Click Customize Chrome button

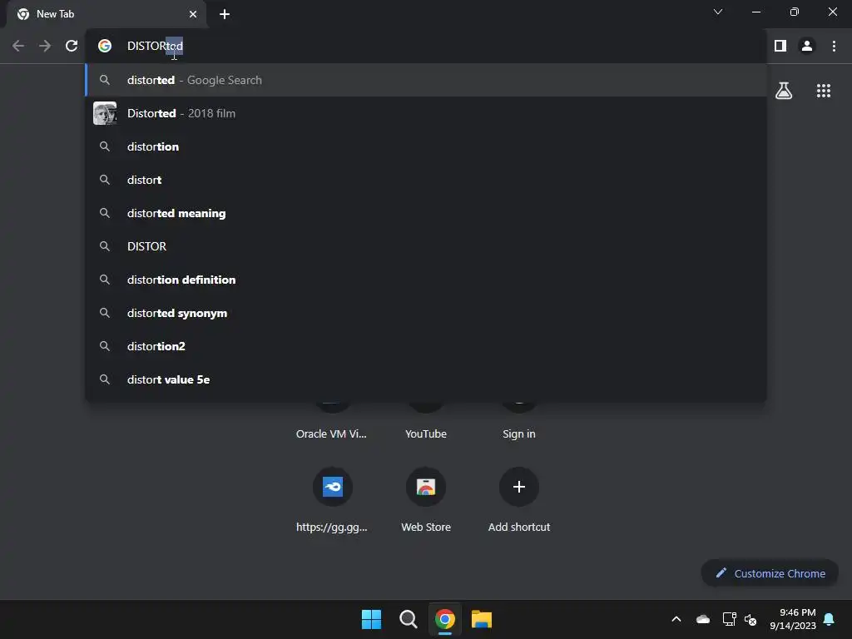coord(770,573)
